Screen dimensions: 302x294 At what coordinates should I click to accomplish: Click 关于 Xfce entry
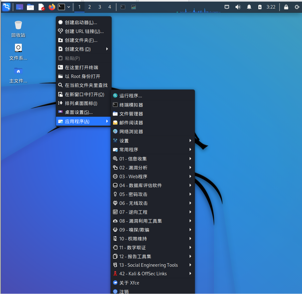click(153, 283)
